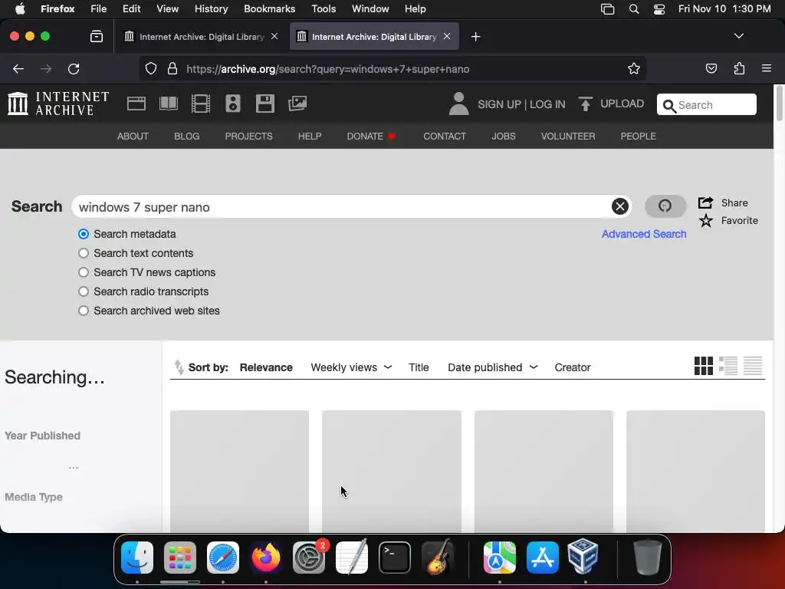Select Search radio transcripts option
This screenshot has width=785, height=589.
[x=83, y=291]
